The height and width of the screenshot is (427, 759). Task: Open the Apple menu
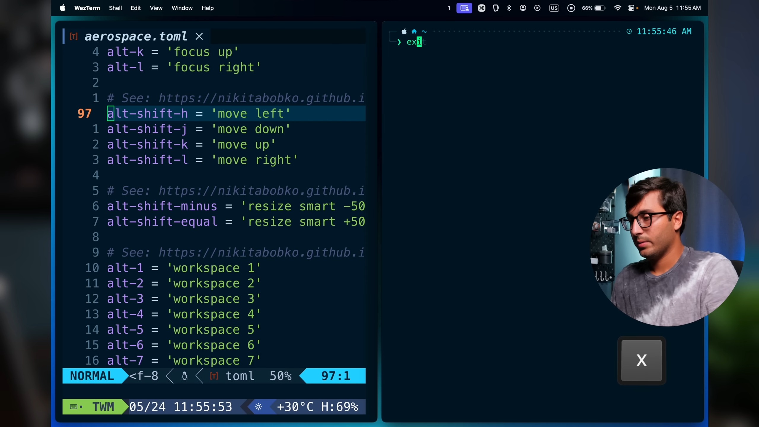(62, 8)
